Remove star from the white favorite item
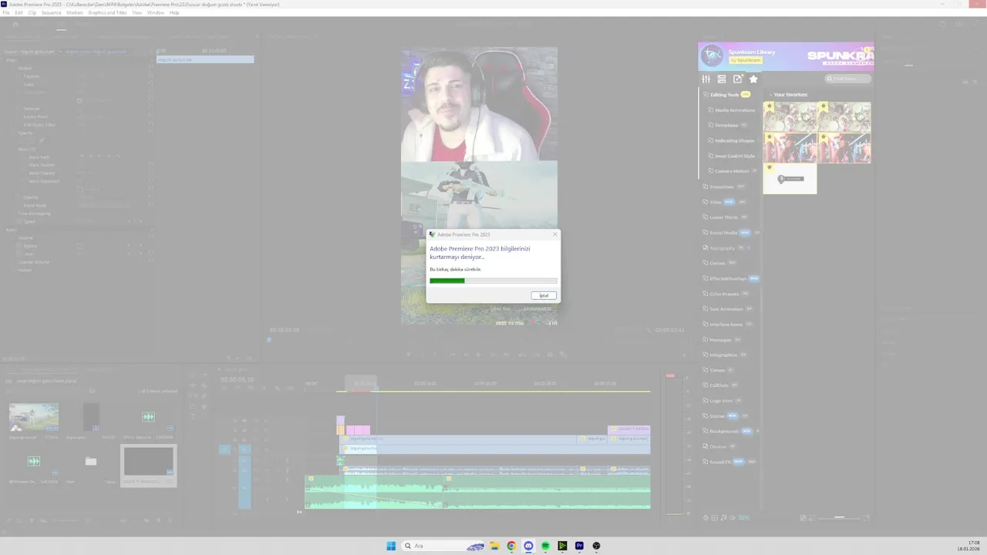The height and width of the screenshot is (555, 987). [x=769, y=167]
